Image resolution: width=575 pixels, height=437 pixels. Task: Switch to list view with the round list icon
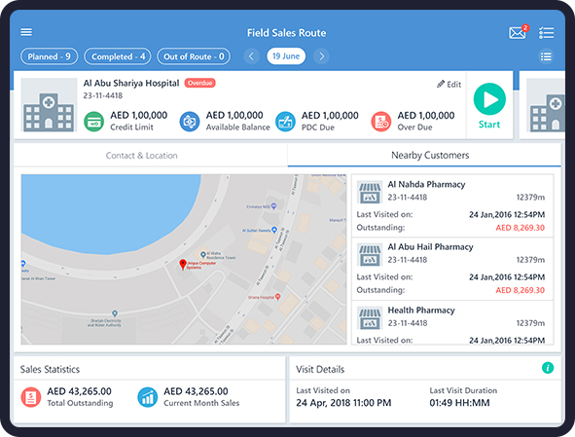546,56
